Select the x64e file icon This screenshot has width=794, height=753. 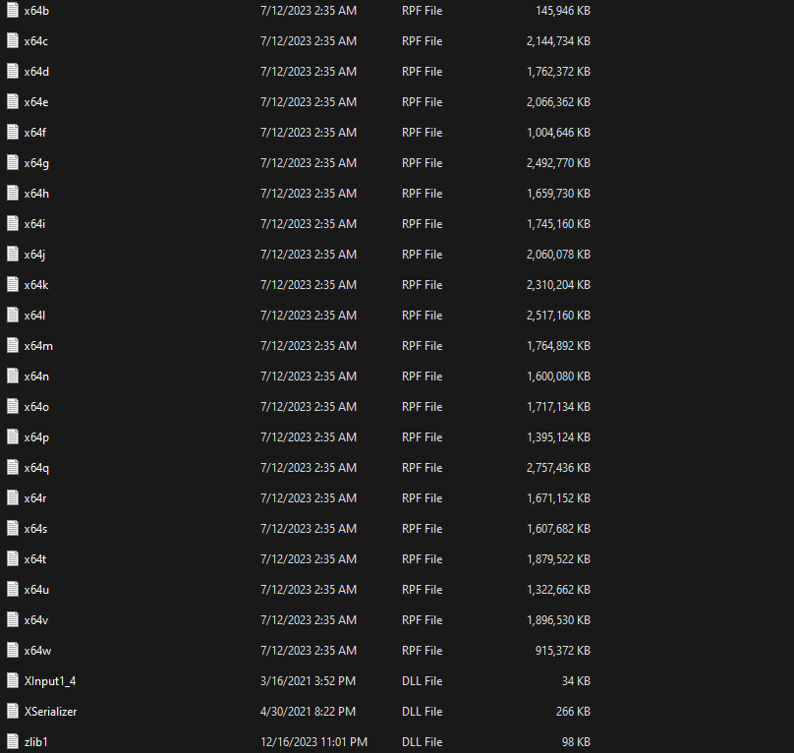pos(13,102)
